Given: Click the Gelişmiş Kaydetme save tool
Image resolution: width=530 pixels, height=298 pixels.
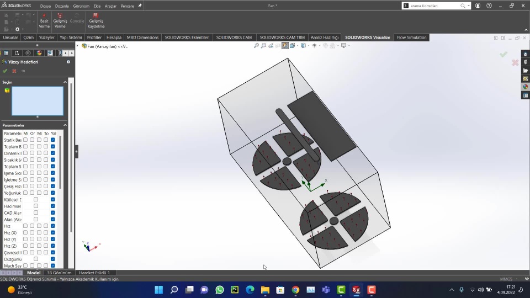Looking at the screenshot, I should (96, 20).
